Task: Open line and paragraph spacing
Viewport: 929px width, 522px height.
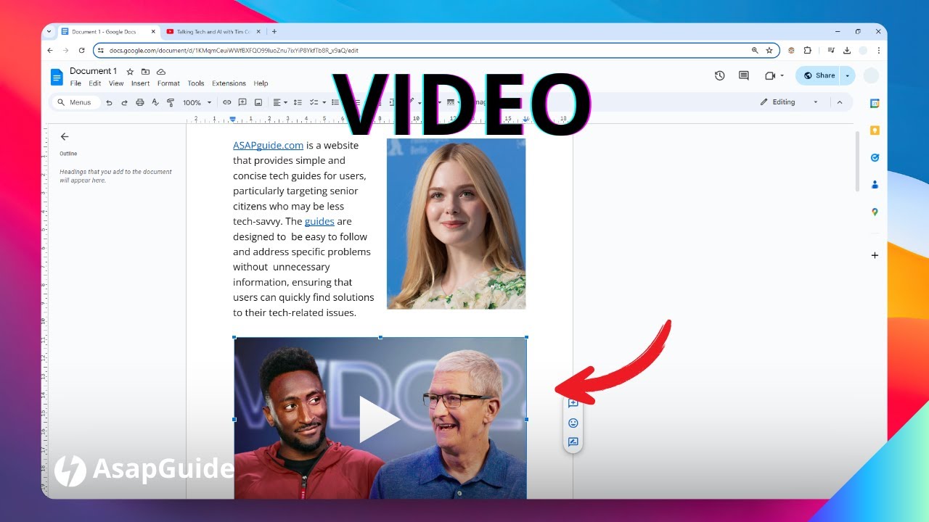Action: (x=298, y=102)
